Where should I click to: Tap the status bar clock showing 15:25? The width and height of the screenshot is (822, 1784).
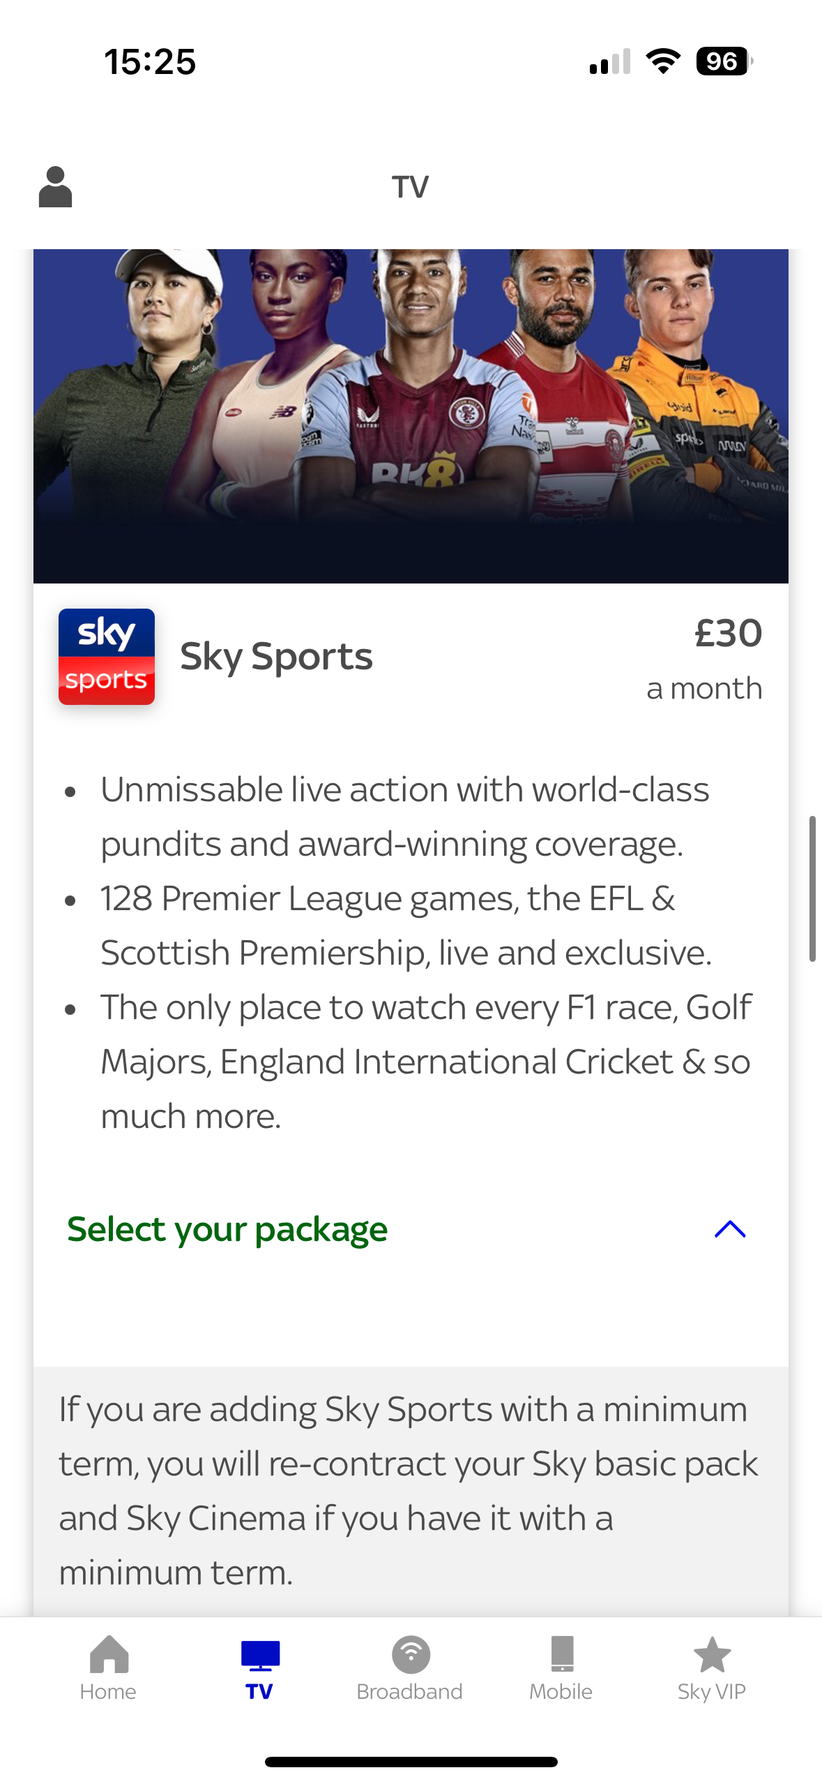coord(150,61)
